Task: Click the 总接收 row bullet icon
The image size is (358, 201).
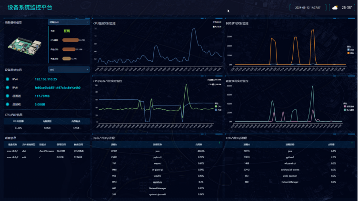Action: [8, 104]
